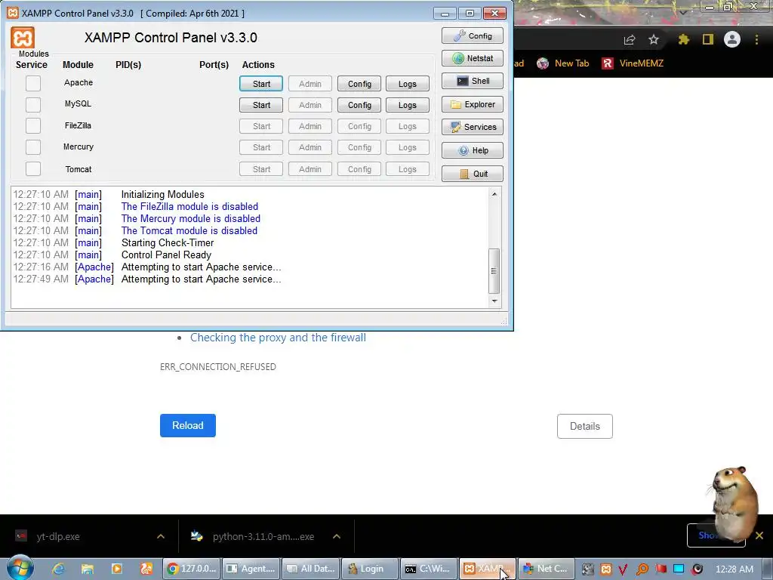773x580 pixels.
Task: Open Windows Explorer from the taskbar
Action: 88,569
